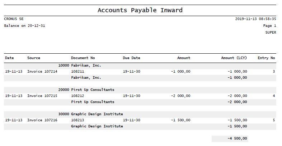The height and width of the screenshot is (146, 282).
Task: Click the Graphic Design Institute subtotal -1 500,00
Action: coord(237,126)
